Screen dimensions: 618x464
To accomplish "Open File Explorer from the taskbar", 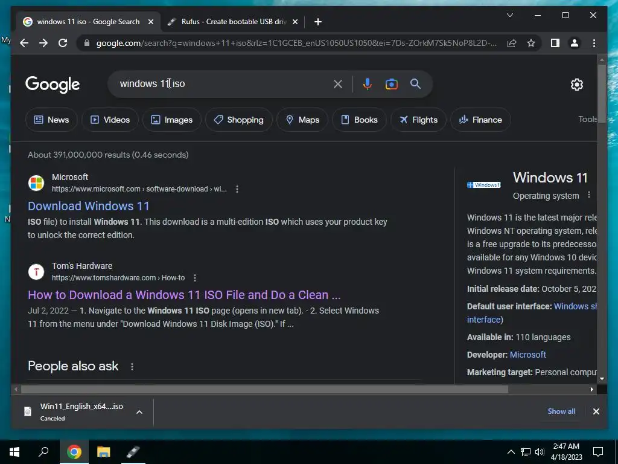I will tap(103, 452).
